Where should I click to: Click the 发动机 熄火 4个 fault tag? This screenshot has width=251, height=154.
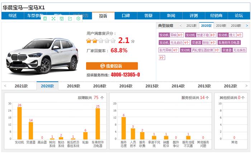[x=230, y=35]
